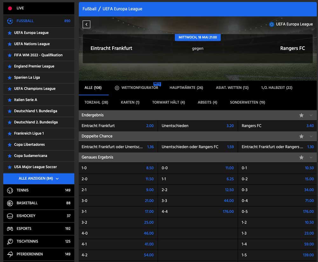Click the star icon beside Italien Serie A
This screenshot has height=262, width=318.
coord(10,100)
